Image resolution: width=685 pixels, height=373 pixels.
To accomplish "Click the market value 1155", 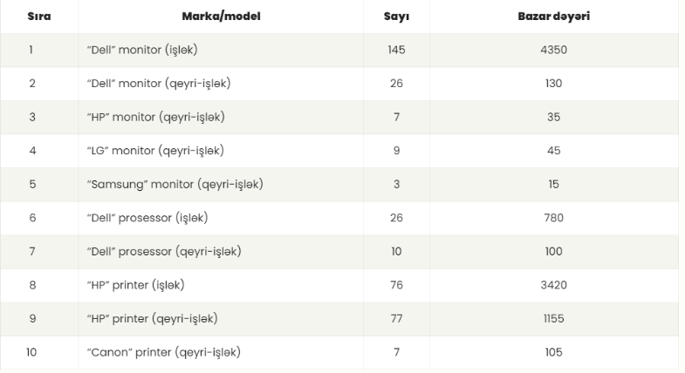I will 553,318.
